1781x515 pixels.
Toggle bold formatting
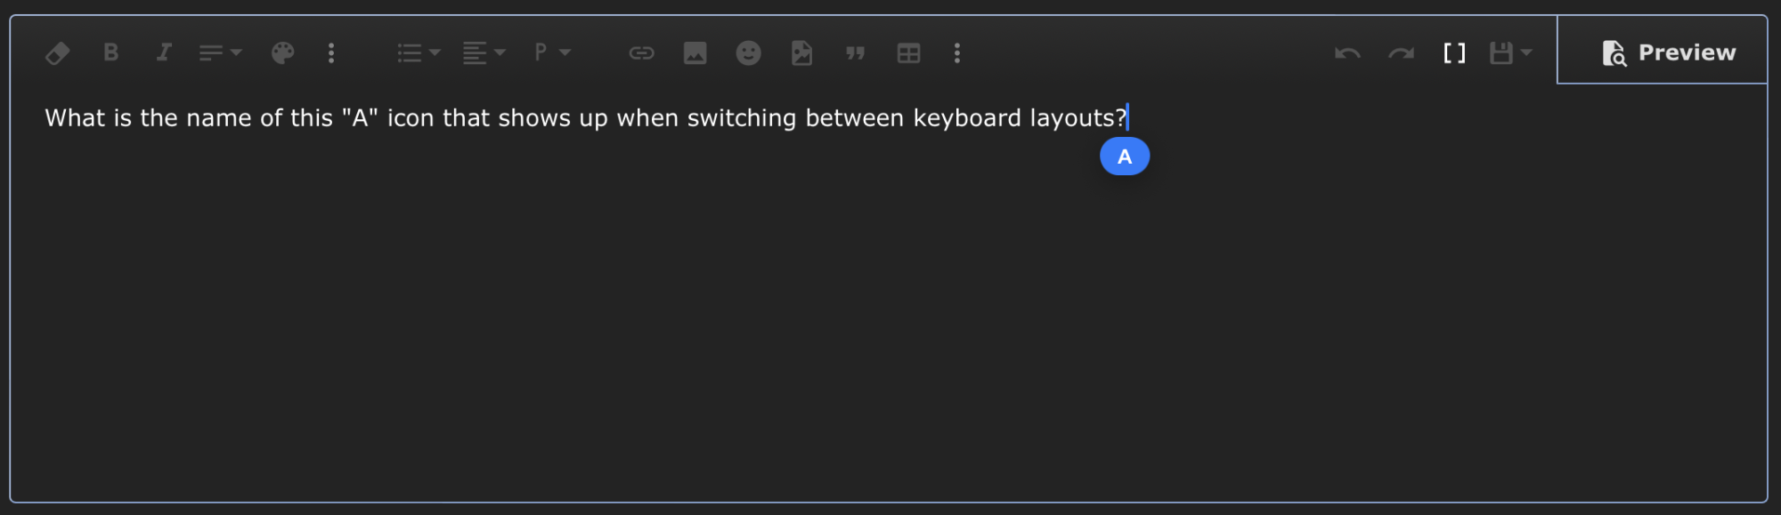111,52
